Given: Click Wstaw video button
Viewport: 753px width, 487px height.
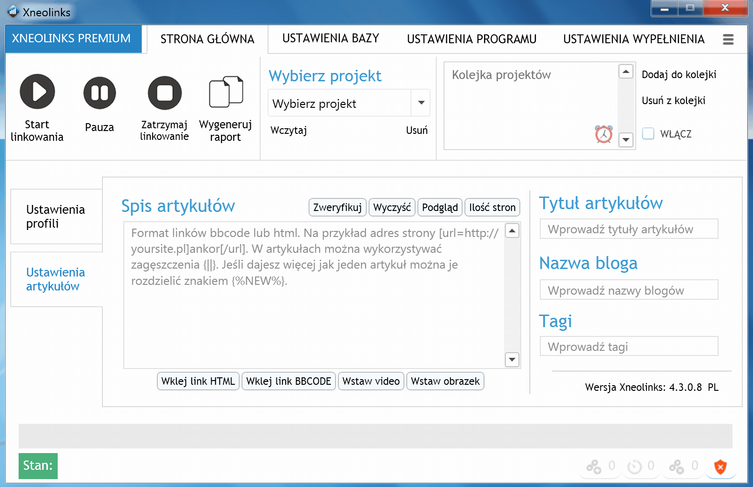Looking at the screenshot, I should point(371,381).
